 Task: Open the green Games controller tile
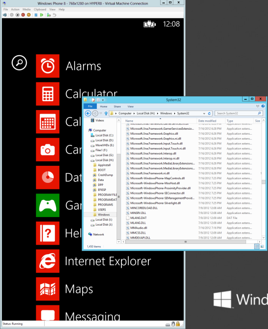47,206
